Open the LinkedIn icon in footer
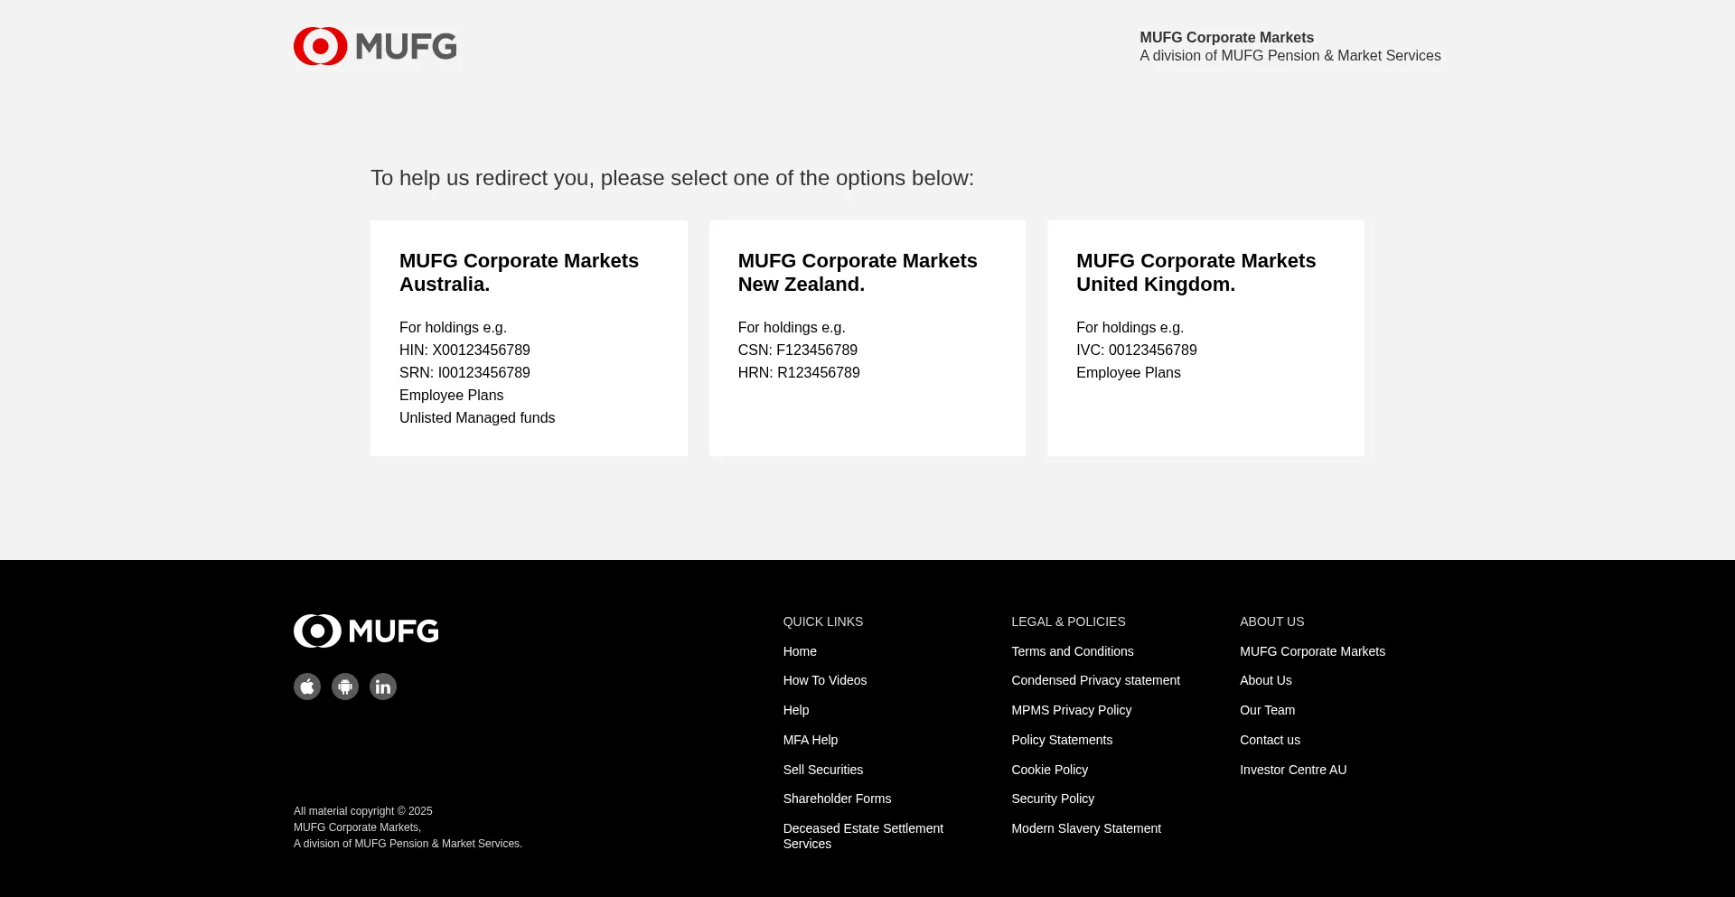Image resolution: width=1735 pixels, height=897 pixels. click(x=383, y=687)
